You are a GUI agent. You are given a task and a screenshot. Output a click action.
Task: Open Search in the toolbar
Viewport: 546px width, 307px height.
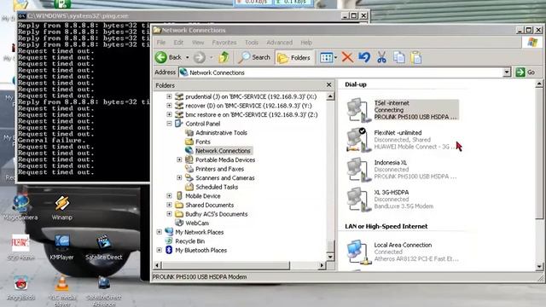click(x=254, y=57)
